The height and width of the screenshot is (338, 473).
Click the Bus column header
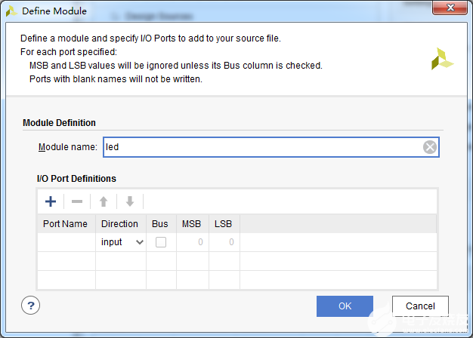pyautogui.click(x=160, y=224)
